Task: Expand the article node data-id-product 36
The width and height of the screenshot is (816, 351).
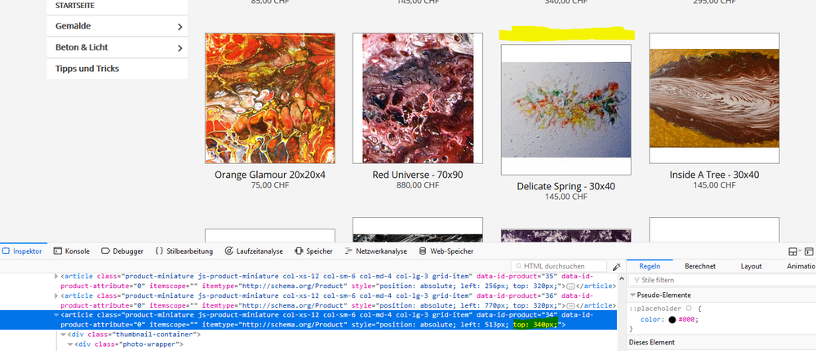Action: point(57,295)
